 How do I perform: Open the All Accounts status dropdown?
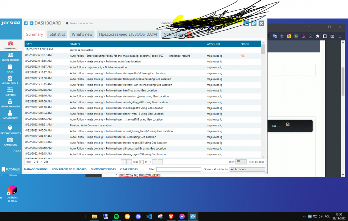(x=247, y=169)
